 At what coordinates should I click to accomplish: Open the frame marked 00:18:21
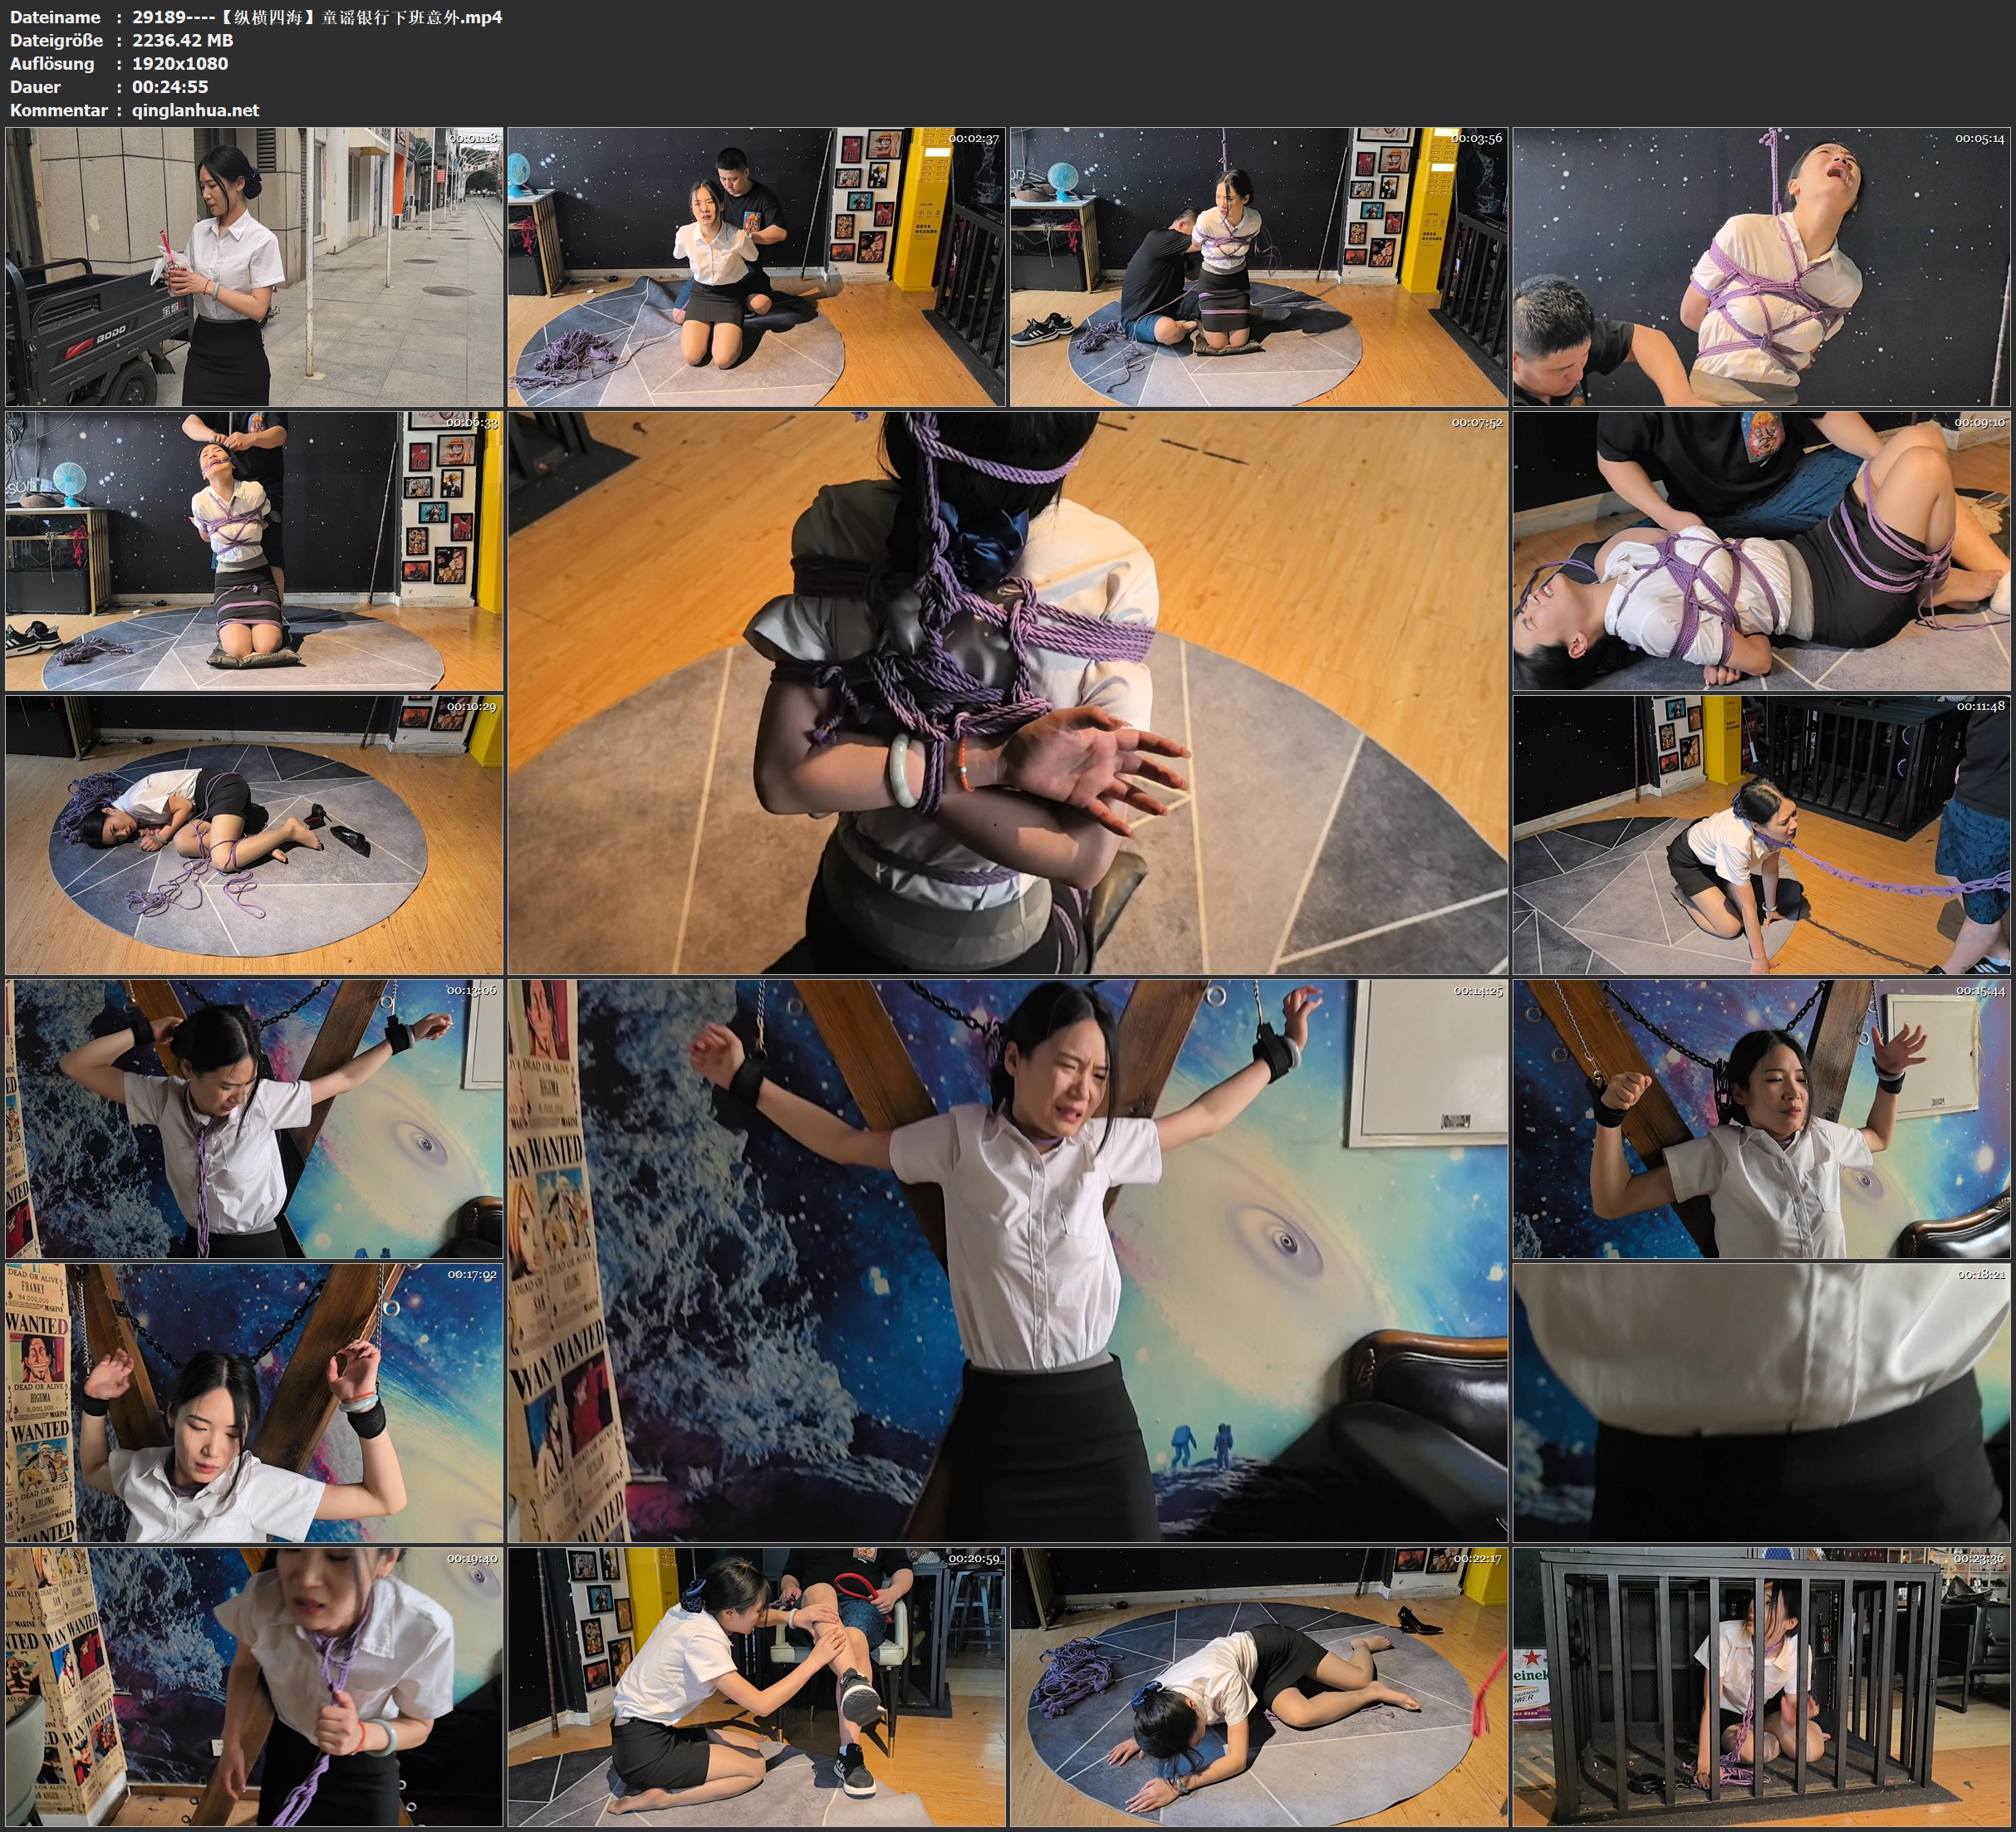tap(1762, 1403)
